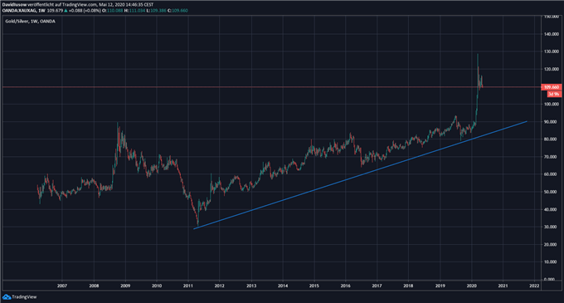Click the 2017 label on time axis
Viewport: 564px width, 303px height.
click(377, 286)
